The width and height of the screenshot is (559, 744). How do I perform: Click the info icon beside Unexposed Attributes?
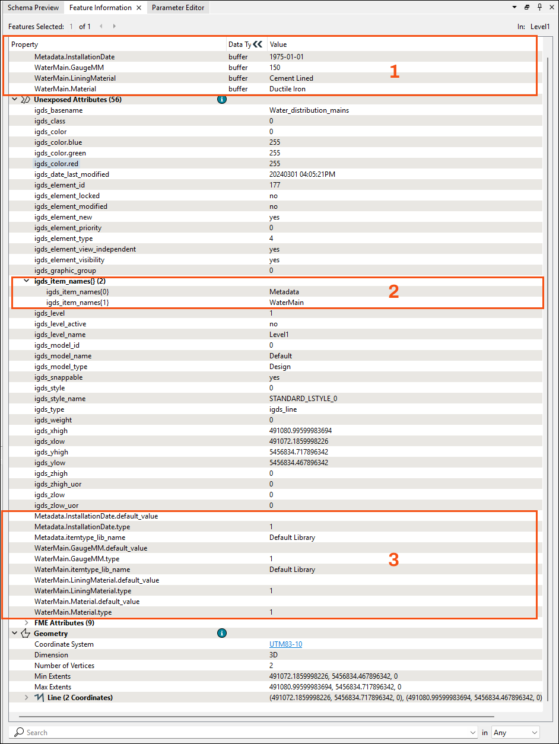coord(222,100)
